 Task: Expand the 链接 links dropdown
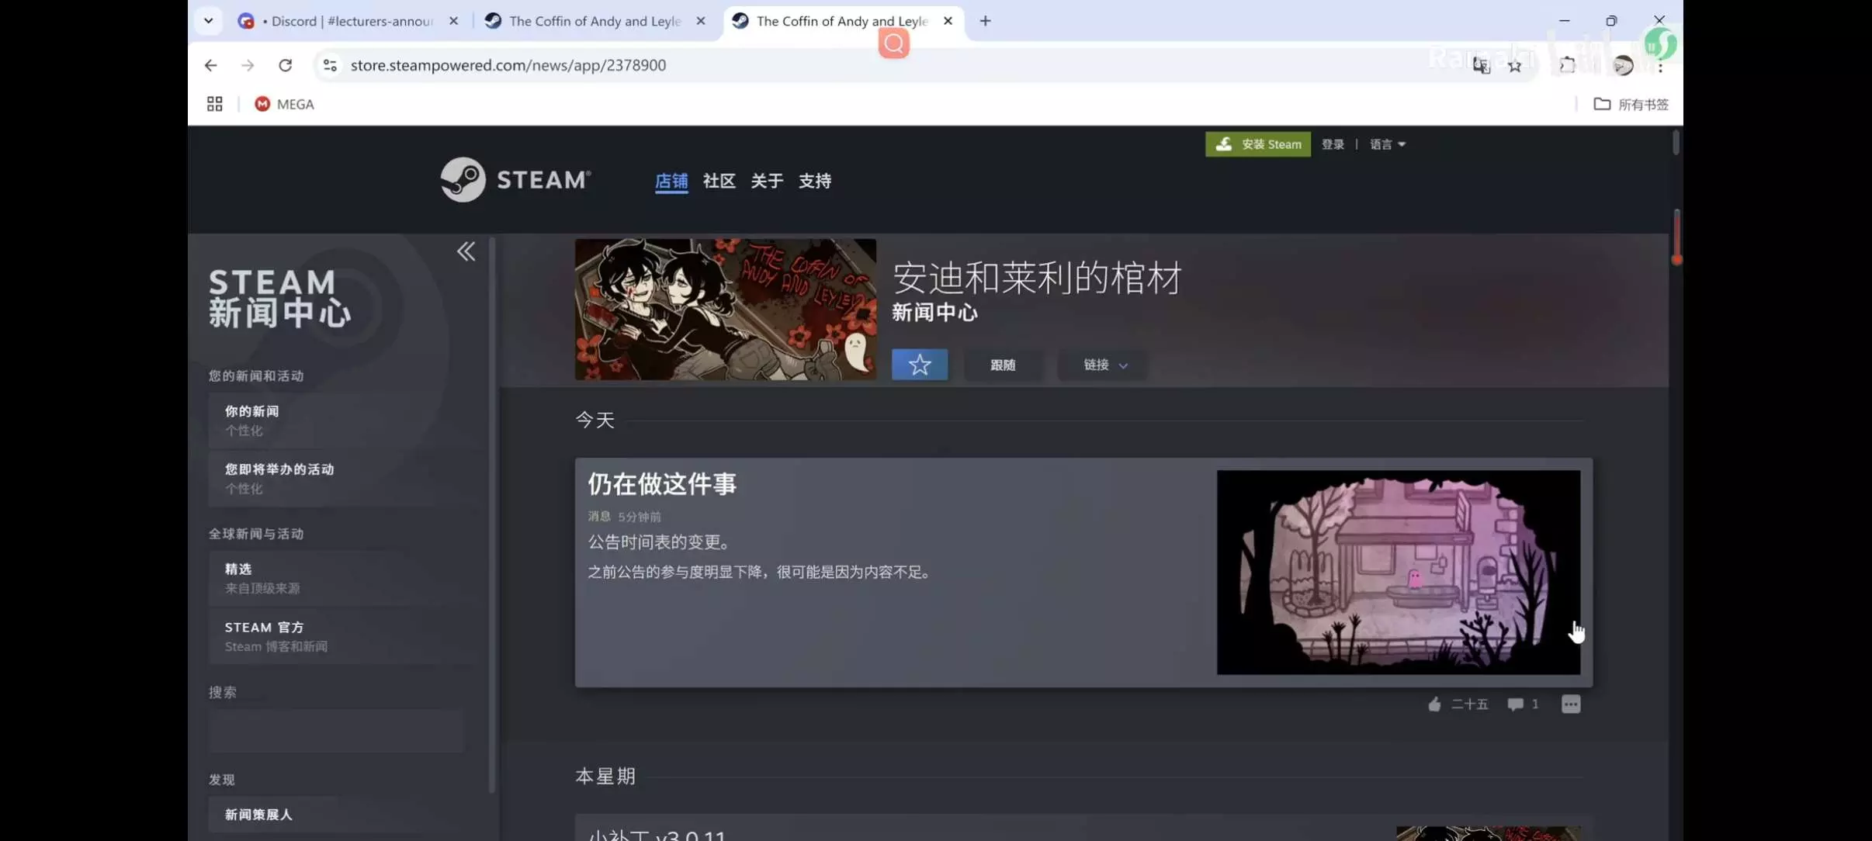point(1104,365)
